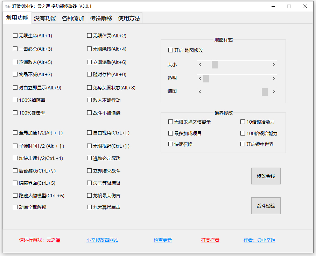Click the 缩图 slider handle
The height and width of the screenshot is (256, 316).
(265, 92)
